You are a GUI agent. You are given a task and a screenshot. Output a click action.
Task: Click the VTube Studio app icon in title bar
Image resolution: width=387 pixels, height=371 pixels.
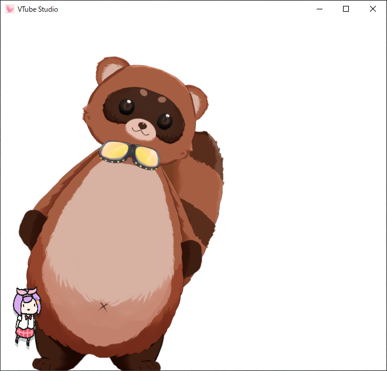click(10, 9)
